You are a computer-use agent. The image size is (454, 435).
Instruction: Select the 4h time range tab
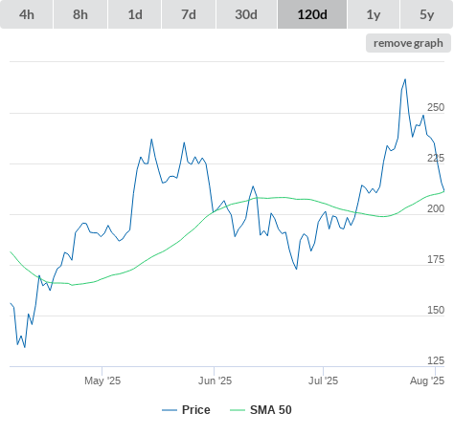tap(27, 14)
